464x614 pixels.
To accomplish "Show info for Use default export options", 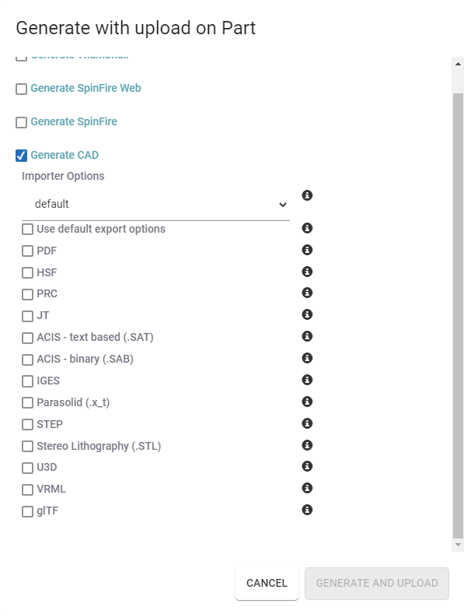I will (x=307, y=228).
